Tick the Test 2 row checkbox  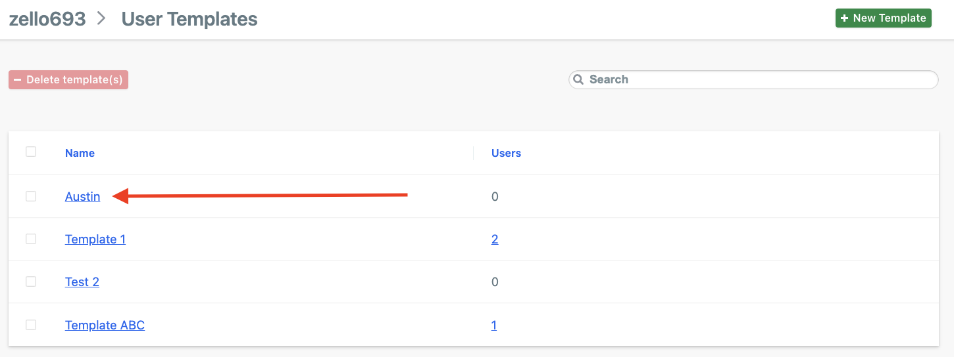[31, 282]
